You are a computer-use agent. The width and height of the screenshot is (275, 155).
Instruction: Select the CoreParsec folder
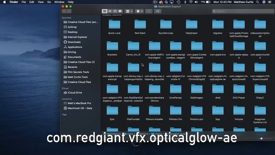[x=176, y=89]
